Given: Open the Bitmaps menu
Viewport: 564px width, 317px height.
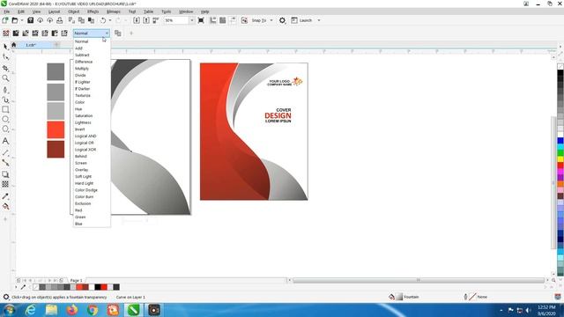Looking at the screenshot, I should tap(114, 11).
